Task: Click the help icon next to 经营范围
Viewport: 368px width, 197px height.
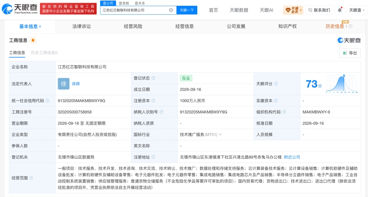Action: (31, 178)
